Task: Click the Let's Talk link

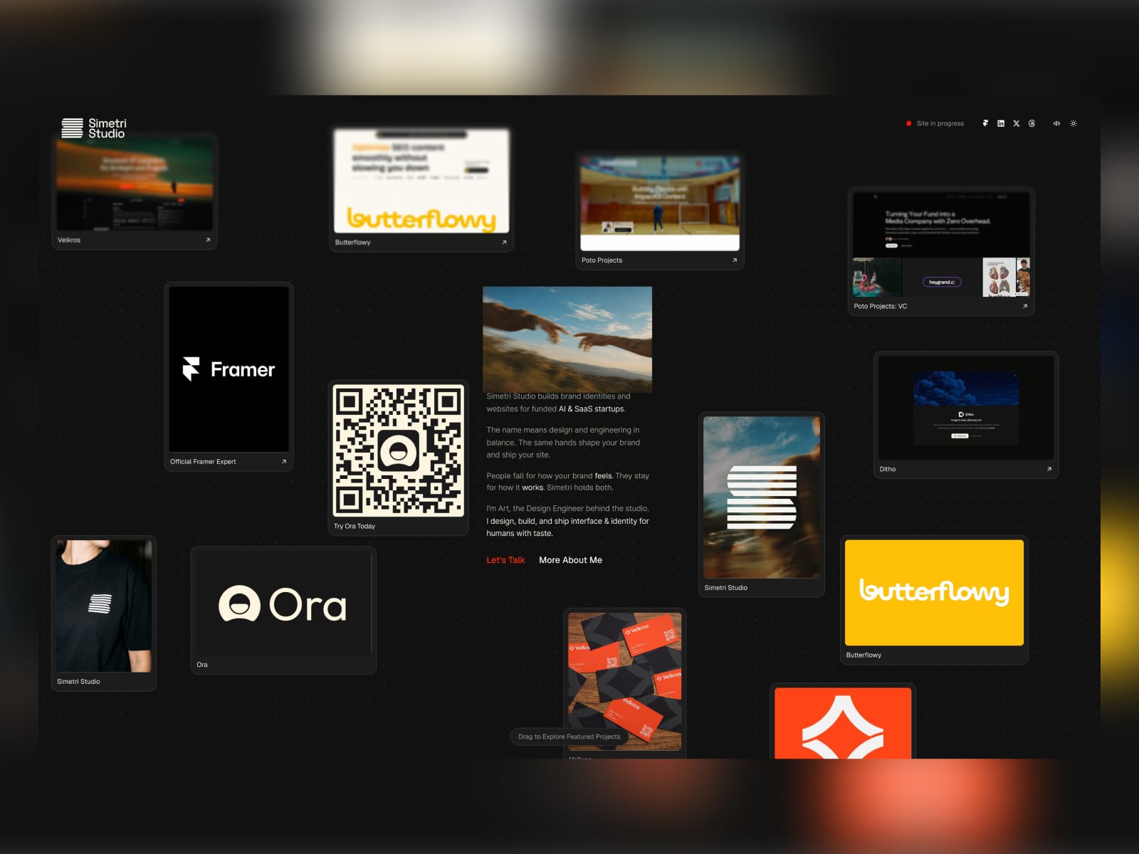Action: (x=505, y=560)
